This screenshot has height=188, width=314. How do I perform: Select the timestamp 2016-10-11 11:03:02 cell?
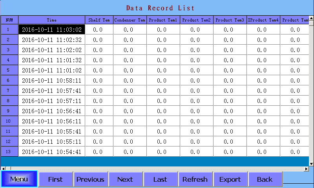click(51, 29)
